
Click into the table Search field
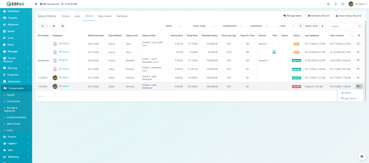click(344, 26)
